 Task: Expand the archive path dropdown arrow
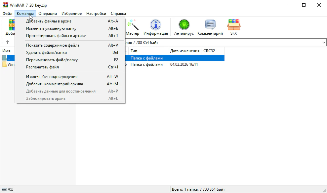coord(323,43)
